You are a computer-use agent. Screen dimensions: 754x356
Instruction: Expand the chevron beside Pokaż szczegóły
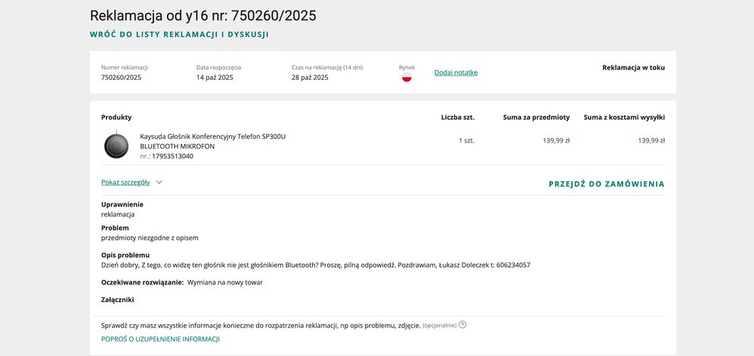click(x=159, y=183)
